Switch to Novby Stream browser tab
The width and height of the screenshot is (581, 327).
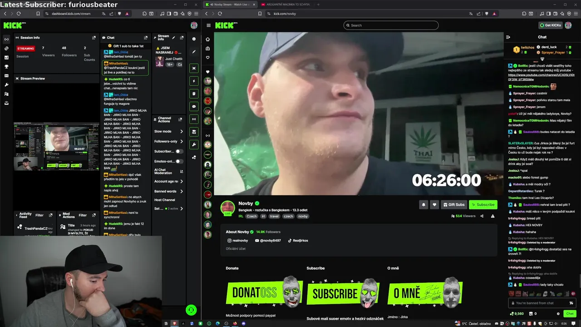(230, 4)
